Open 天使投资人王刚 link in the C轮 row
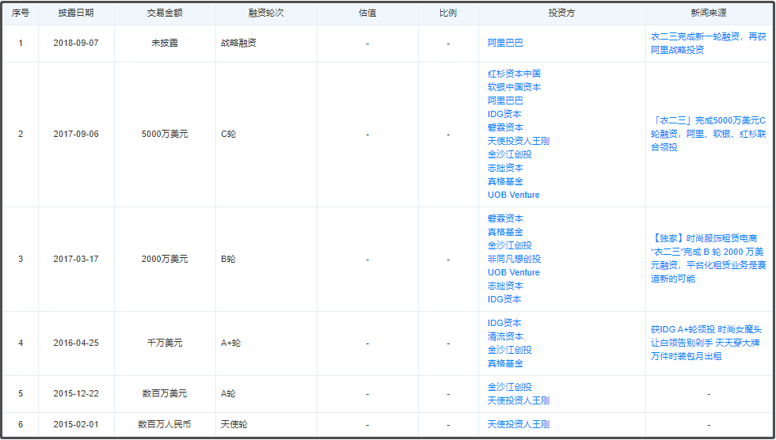Screen dimensions: 776x440 pyautogui.click(x=518, y=141)
